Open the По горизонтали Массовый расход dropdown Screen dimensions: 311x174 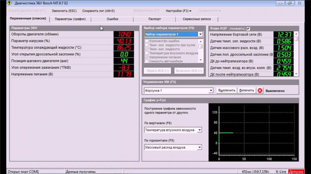coord(199,147)
